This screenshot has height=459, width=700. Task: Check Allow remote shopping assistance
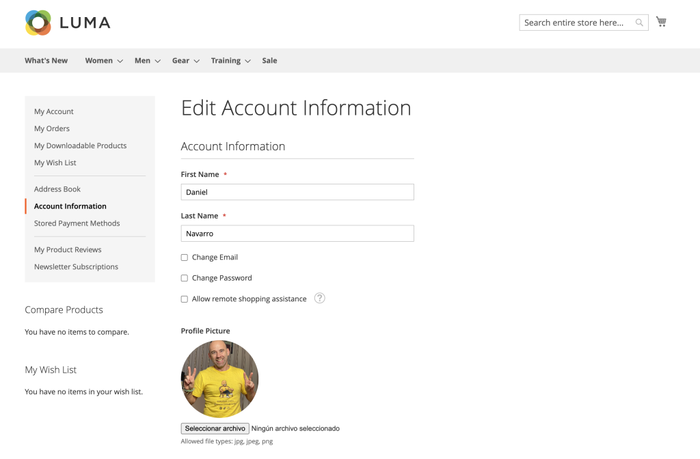185,299
